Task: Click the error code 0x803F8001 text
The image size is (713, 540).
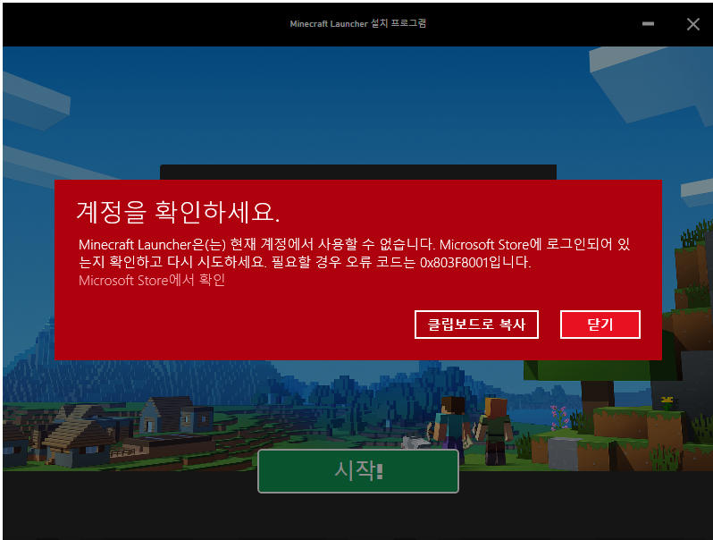Action: (453, 263)
